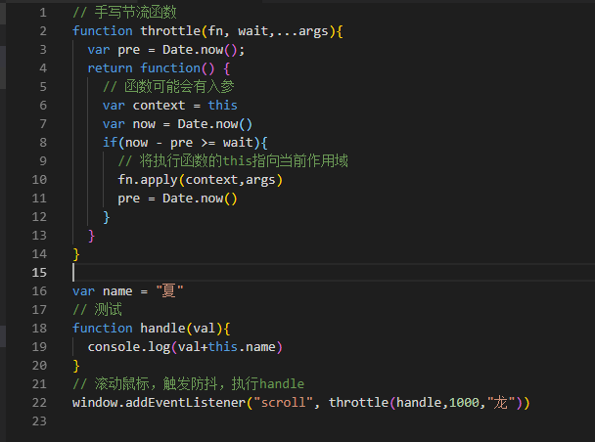
Task: Click line number 1 in gutter
Action: (43, 13)
